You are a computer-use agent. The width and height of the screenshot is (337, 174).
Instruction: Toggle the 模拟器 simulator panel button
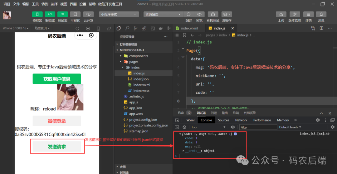coord(37,14)
